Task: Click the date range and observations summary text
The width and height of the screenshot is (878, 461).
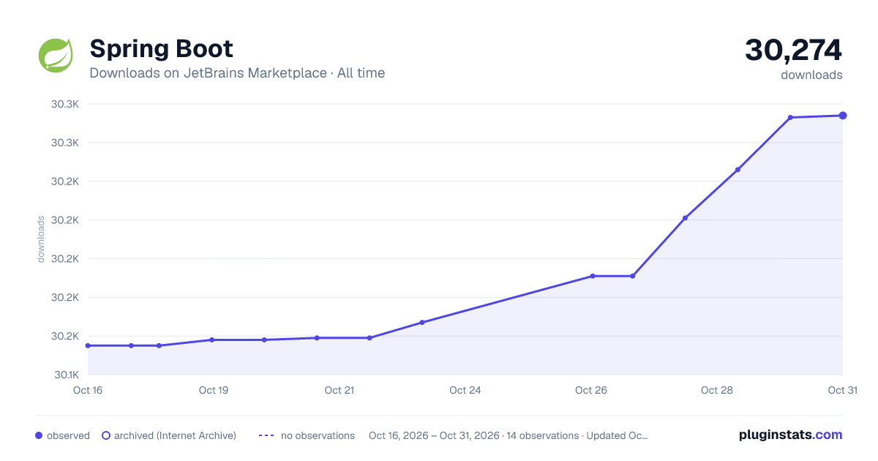Action: point(509,435)
